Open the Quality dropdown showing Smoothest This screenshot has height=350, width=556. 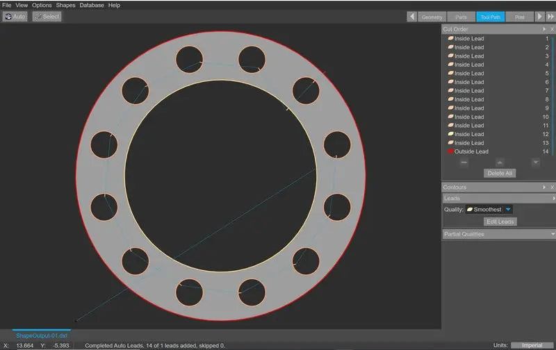508,210
